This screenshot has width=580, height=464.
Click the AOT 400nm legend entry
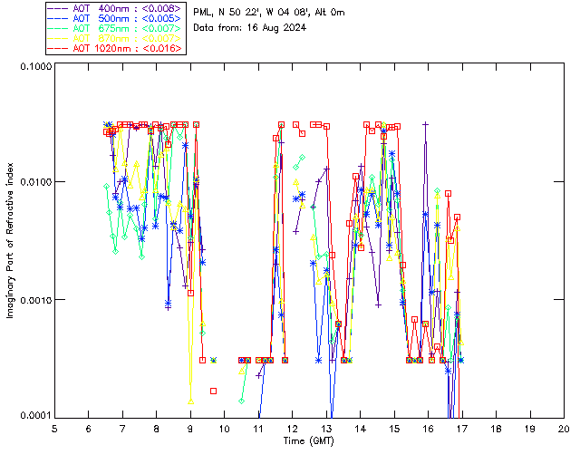click(x=116, y=8)
